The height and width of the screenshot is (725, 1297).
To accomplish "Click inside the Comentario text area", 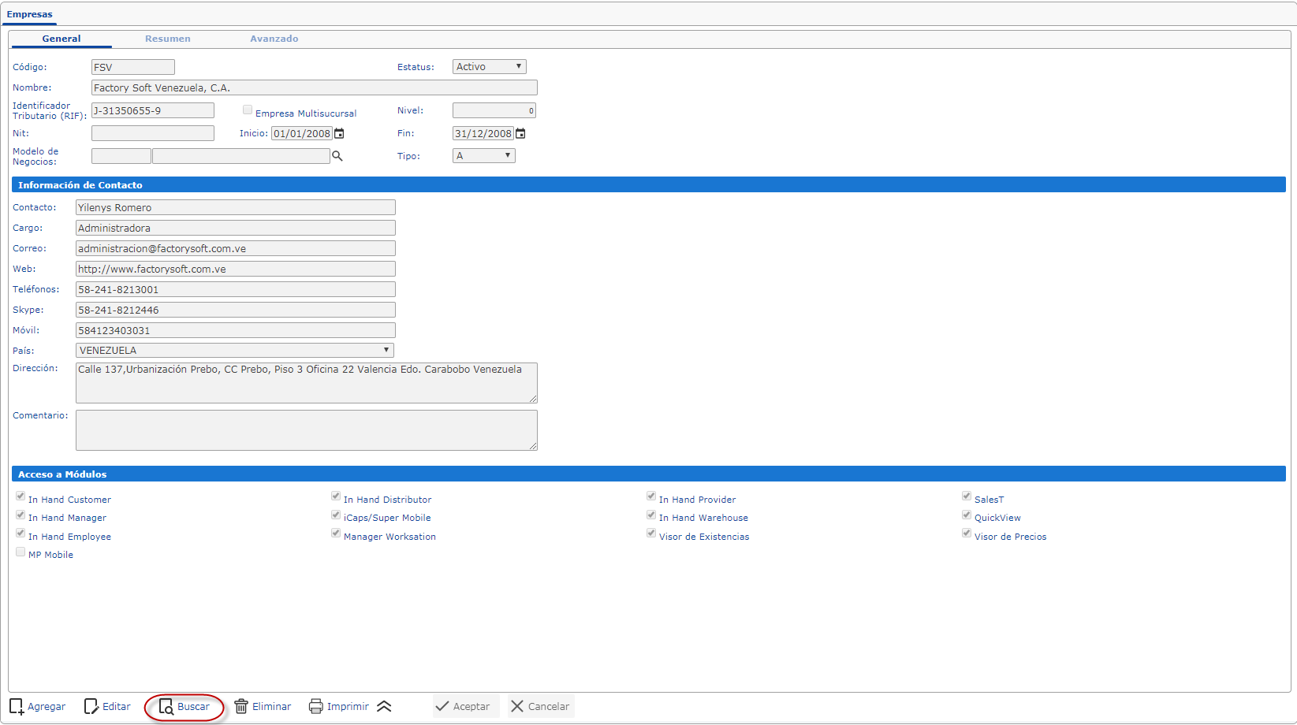I will click(x=306, y=430).
